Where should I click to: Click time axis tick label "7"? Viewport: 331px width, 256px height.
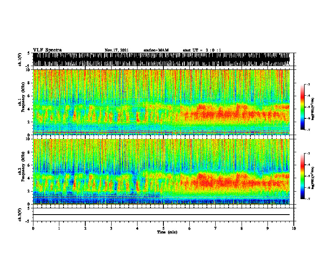216,228
